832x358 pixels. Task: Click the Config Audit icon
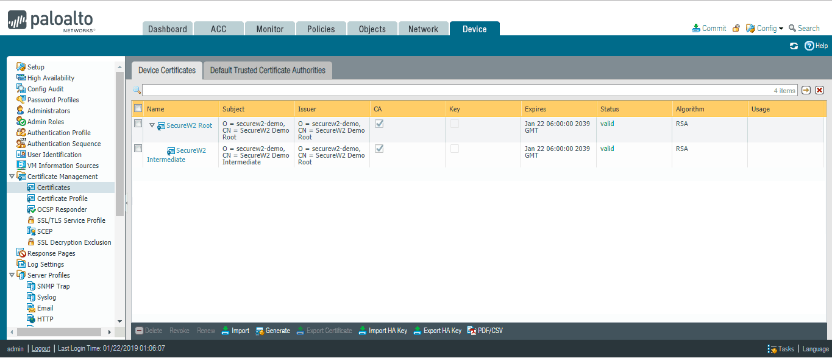21,89
